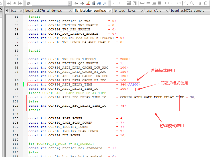This screenshot has height=157, width=210.
Task: Switch to board_ac897n_sd_demo.c tab
Action: pos(44,11)
